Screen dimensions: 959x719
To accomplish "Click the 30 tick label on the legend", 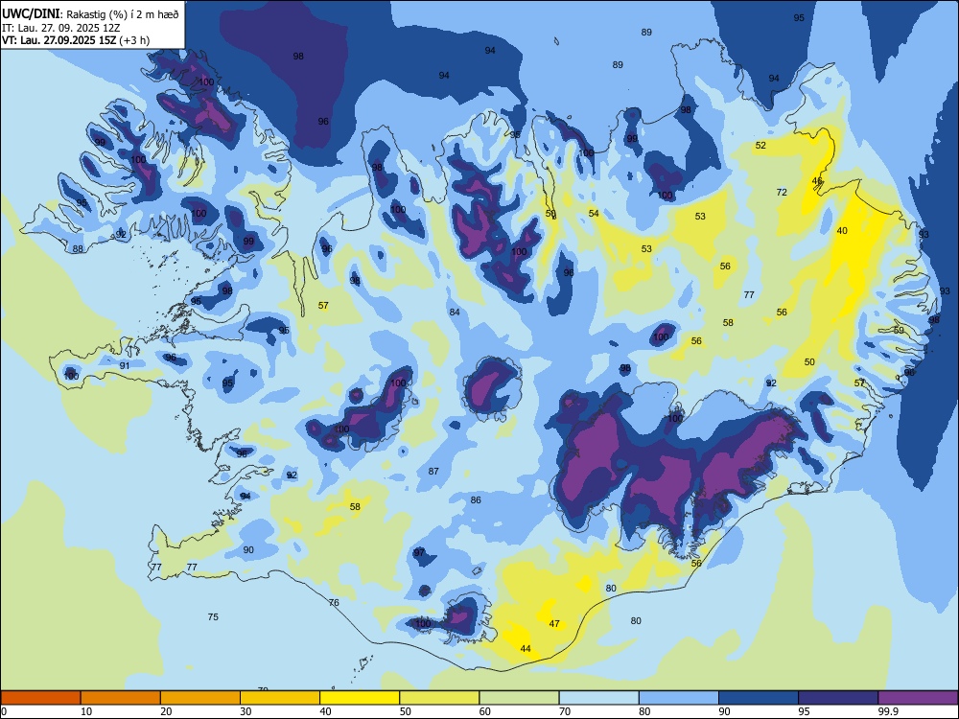I will click(246, 711).
